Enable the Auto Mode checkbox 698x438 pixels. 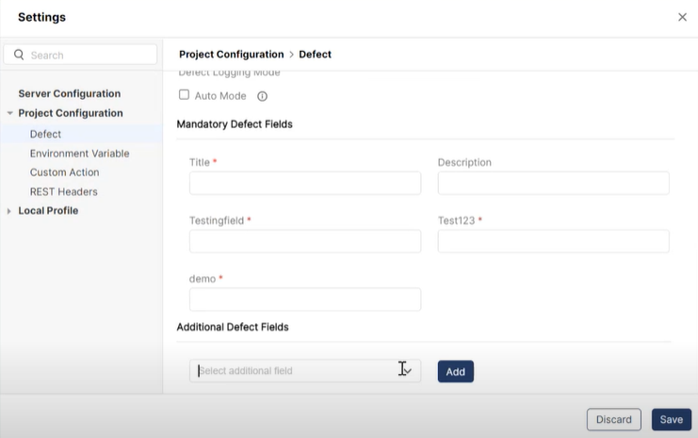pos(185,95)
